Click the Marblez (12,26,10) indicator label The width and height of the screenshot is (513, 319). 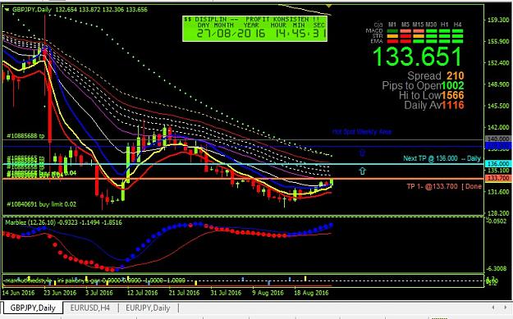[x=63, y=222]
